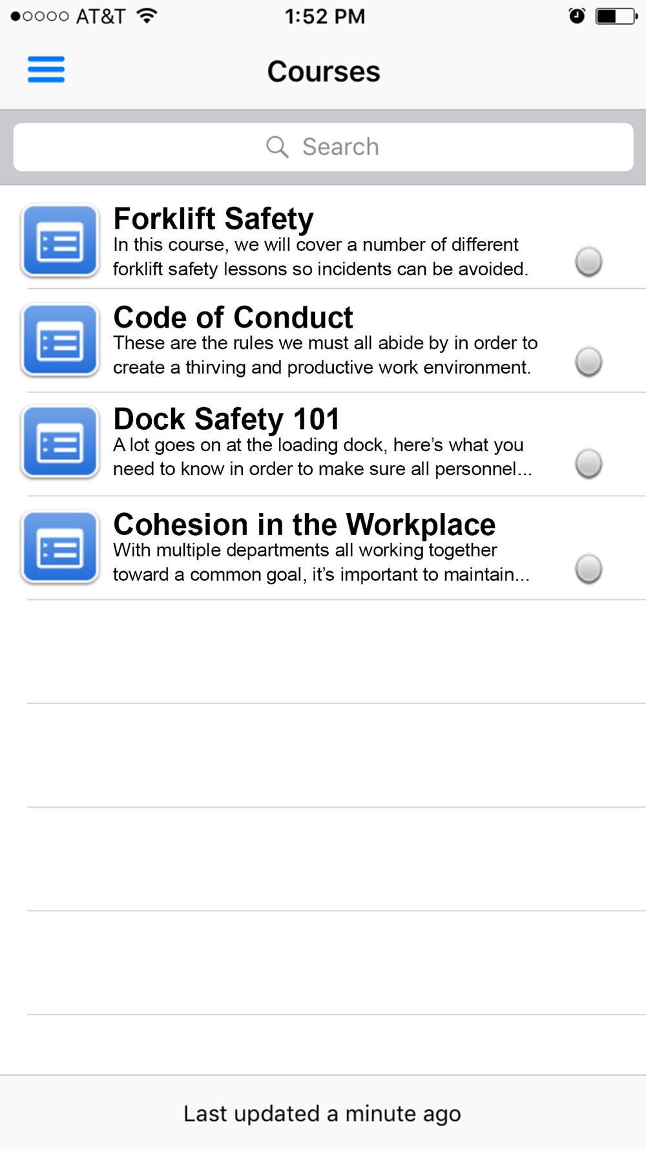Tap the Last updated status text

[x=322, y=1113]
